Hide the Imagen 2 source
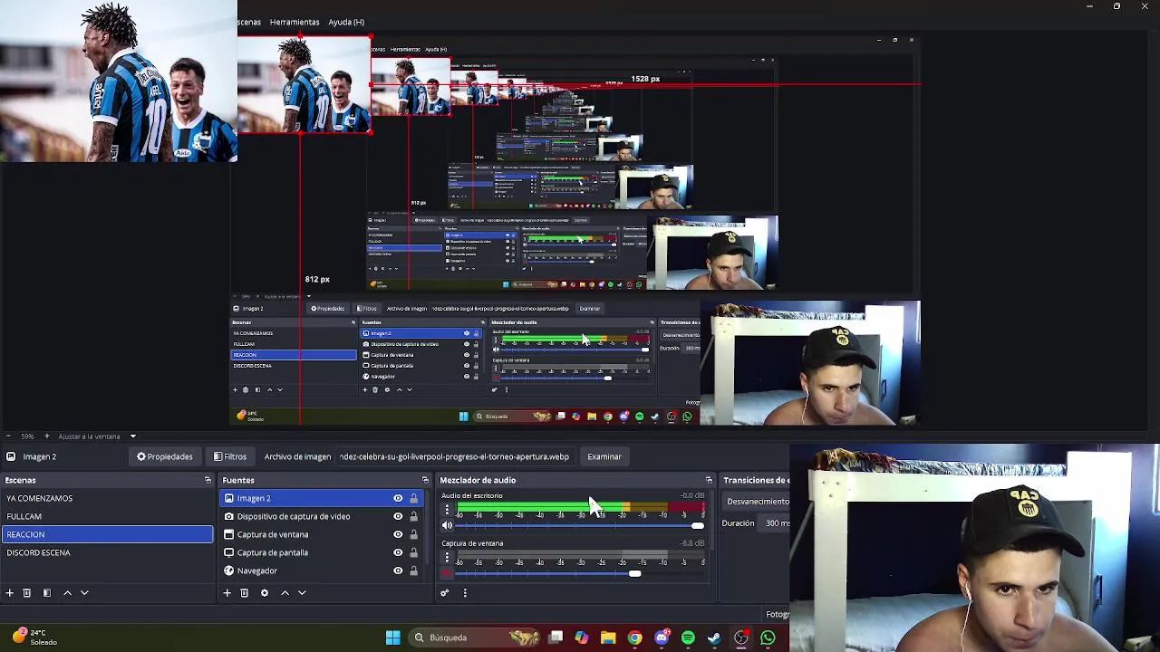The image size is (1160, 652). pos(398,498)
